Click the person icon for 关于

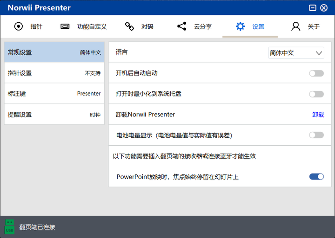coord(296,26)
